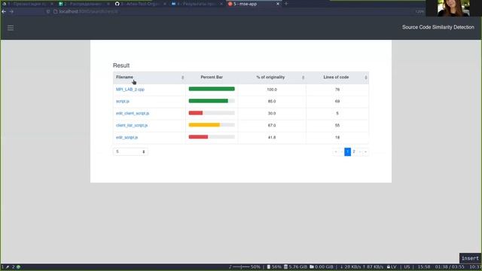Close the mse-app browser tab

pyautogui.click(x=278, y=4)
